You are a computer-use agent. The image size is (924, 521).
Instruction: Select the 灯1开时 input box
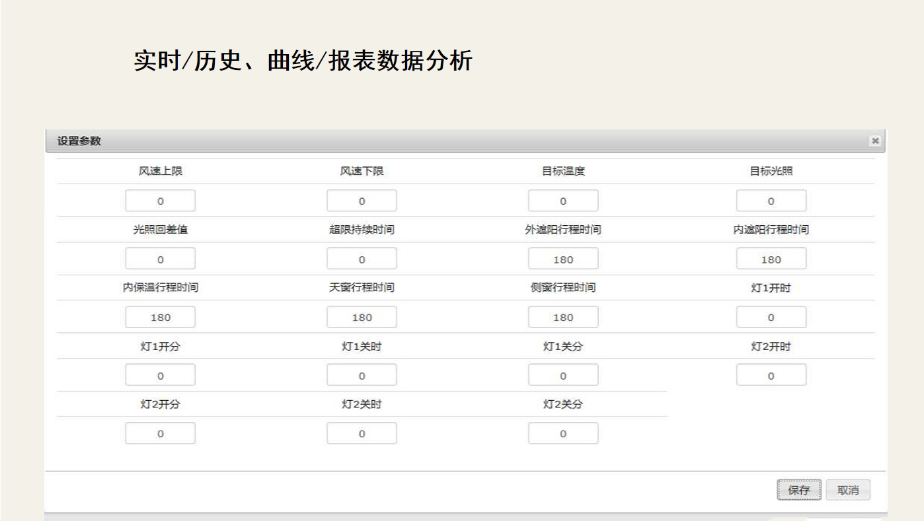(x=771, y=317)
